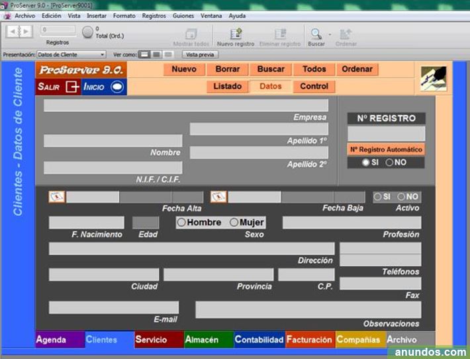
Task: Click the Todos button
Action: point(314,69)
